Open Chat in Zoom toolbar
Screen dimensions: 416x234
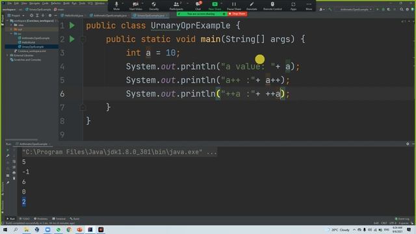point(198,6)
